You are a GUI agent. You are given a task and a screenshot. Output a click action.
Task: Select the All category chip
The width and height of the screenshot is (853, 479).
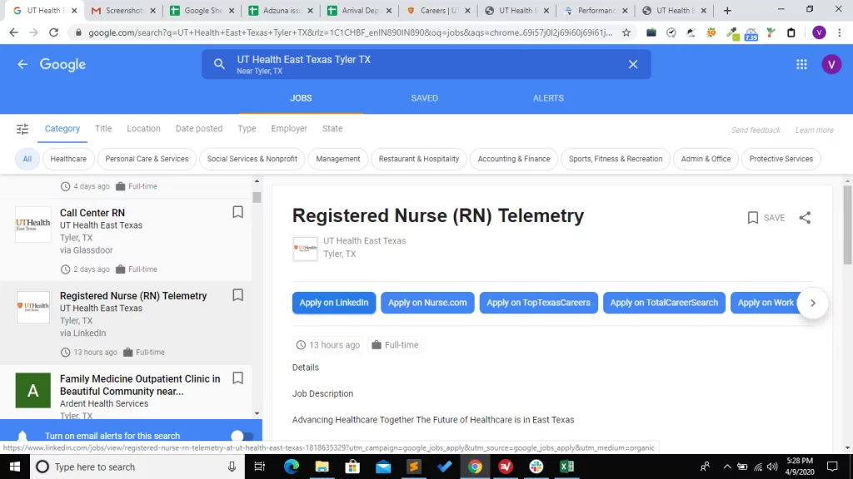click(27, 159)
